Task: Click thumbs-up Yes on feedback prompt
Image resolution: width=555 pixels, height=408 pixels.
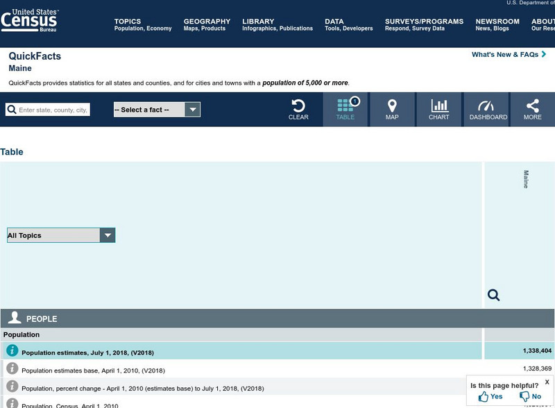Action: 490,396
